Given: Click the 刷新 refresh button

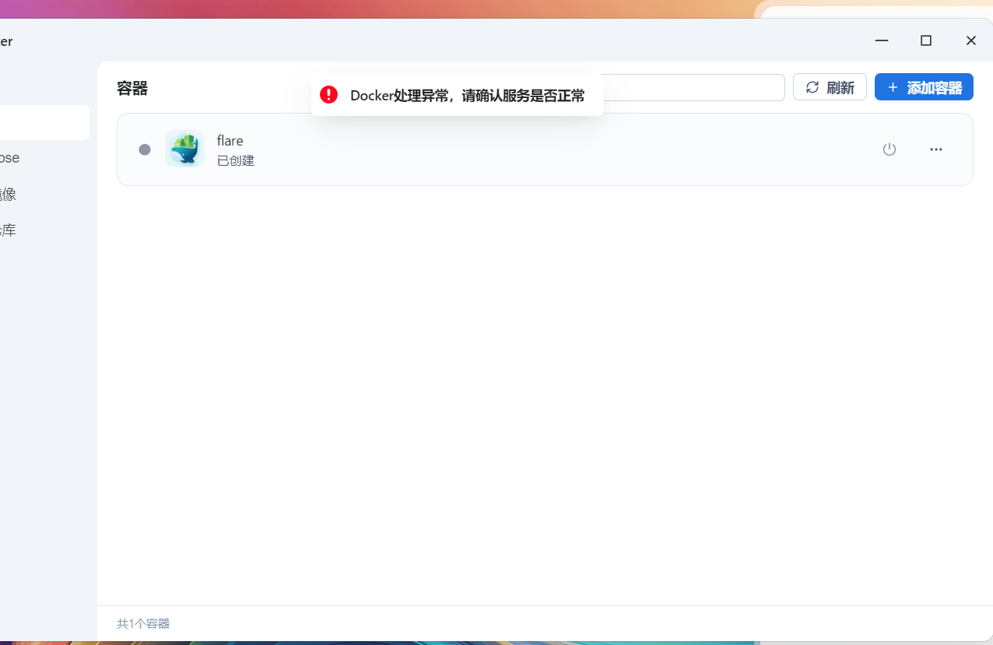Looking at the screenshot, I should (830, 87).
